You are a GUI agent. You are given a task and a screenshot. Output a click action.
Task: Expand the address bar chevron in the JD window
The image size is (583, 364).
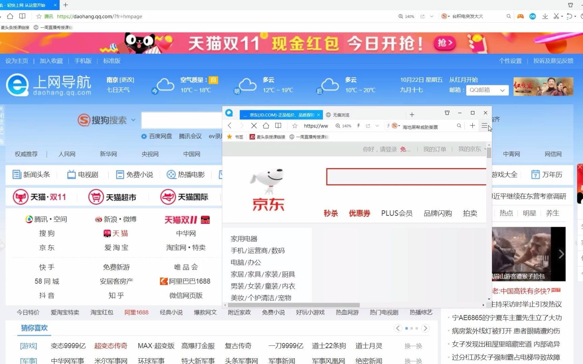pos(377,126)
